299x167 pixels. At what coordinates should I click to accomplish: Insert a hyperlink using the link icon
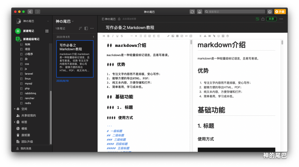click(168, 36)
